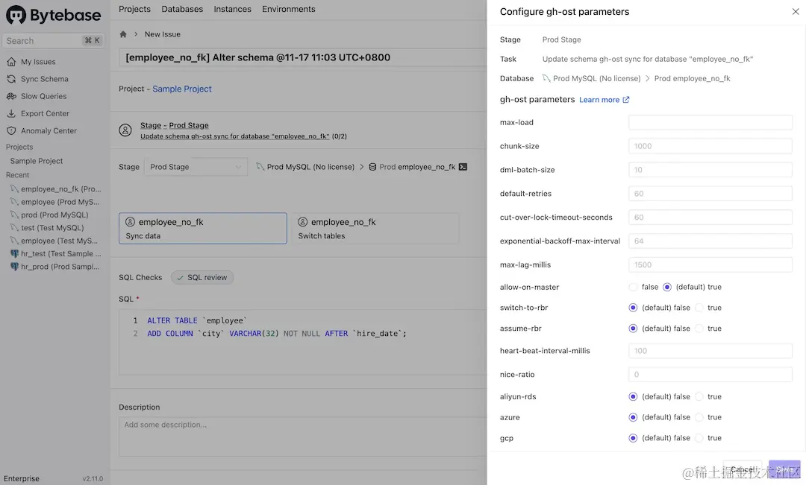Go to My Issues in sidebar

point(38,62)
